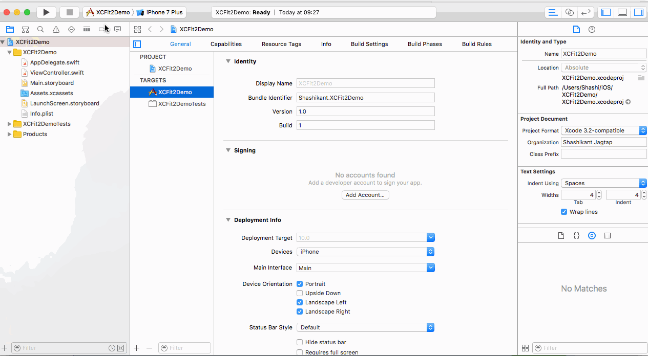Open the Test navigator diamond icon

point(71,29)
